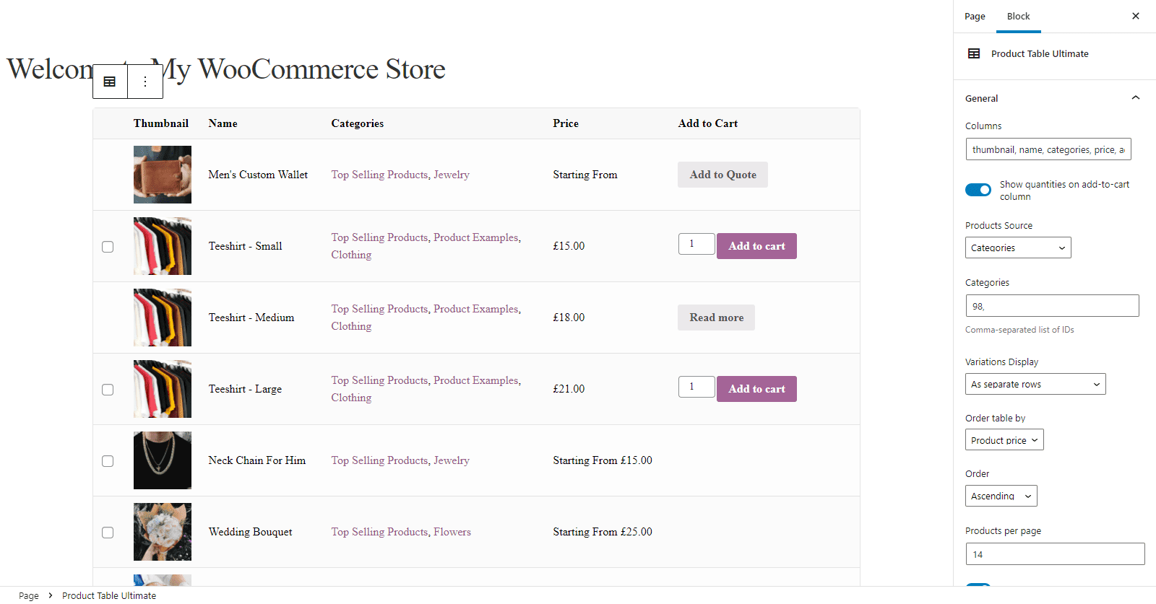Check the Teeshirt - Large row checkbox

pos(108,390)
